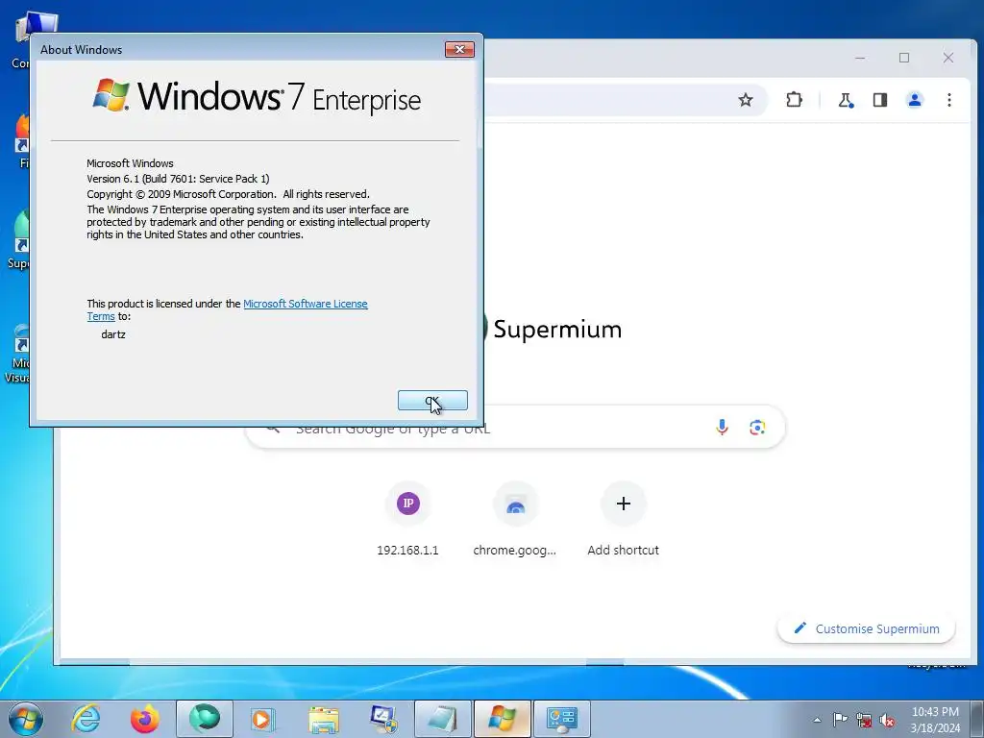Open Windows Media Player from the taskbar
The width and height of the screenshot is (984, 738).
click(261, 719)
